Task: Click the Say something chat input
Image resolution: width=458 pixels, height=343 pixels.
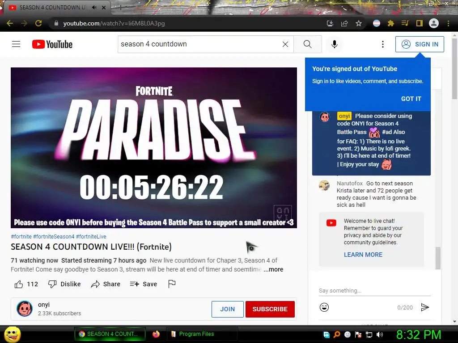Action: pos(374,290)
